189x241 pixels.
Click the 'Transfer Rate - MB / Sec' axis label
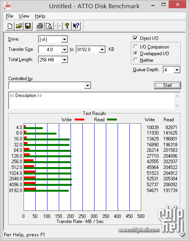[x=80, y=221]
